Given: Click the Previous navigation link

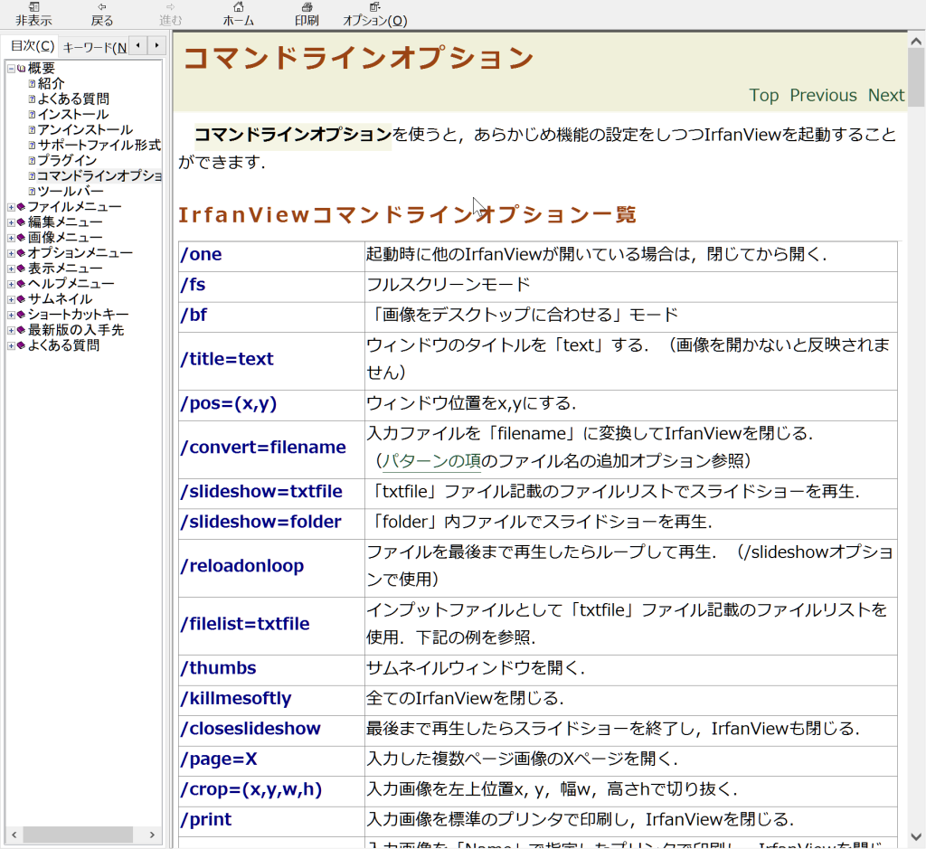Looking at the screenshot, I should [823, 95].
